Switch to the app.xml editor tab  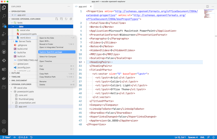(82, 6)
